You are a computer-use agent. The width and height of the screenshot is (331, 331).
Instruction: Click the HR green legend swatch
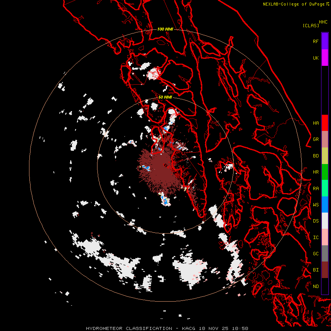pos(325,172)
